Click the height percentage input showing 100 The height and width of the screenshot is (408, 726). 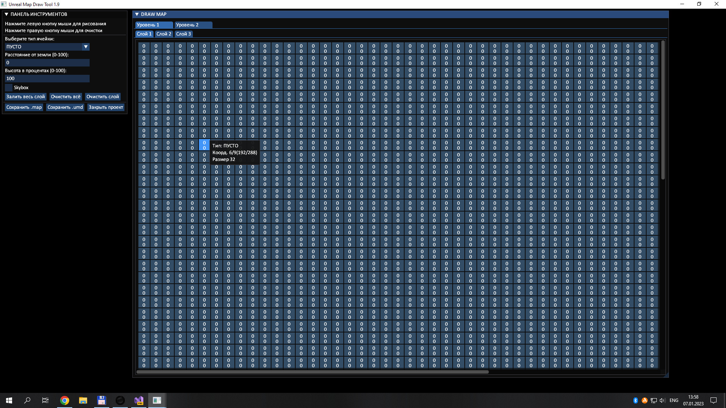click(47, 78)
